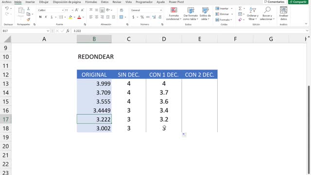Open the Archivo menu

click(x=6, y=2)
